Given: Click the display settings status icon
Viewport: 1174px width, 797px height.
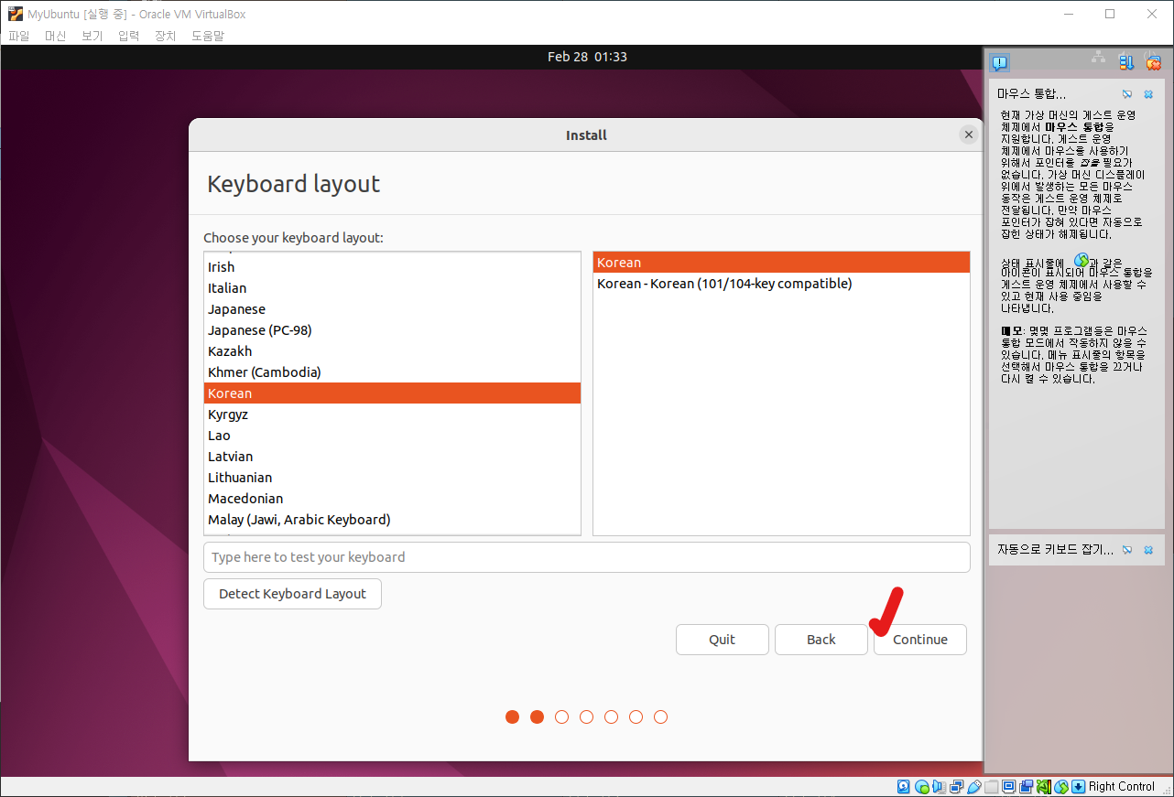Looking at the screenshot, I should click(x=1008, y=787).
